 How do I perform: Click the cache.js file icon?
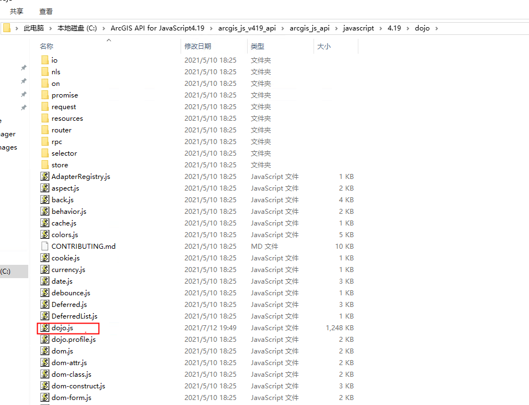tap(45, 223)
